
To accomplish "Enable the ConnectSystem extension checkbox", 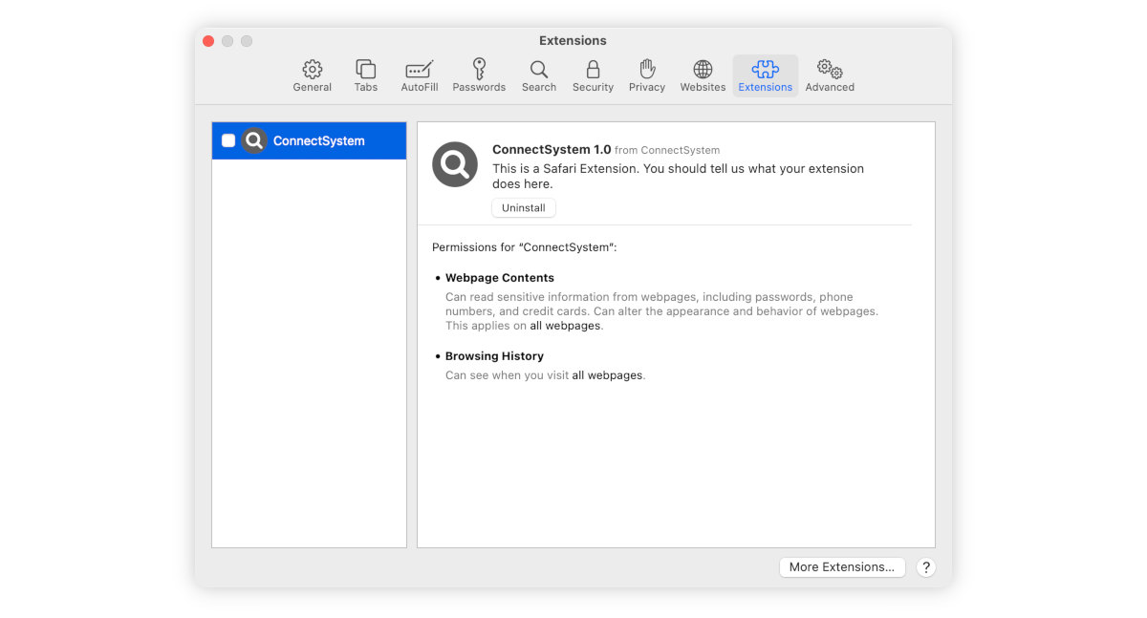I will click(x=228, y=140).
